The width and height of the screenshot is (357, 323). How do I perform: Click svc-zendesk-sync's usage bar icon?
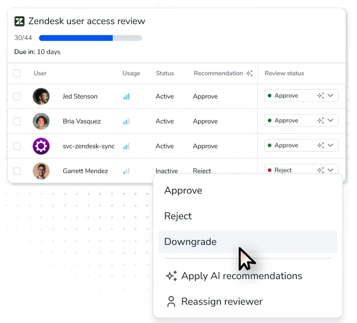[126, 146]
